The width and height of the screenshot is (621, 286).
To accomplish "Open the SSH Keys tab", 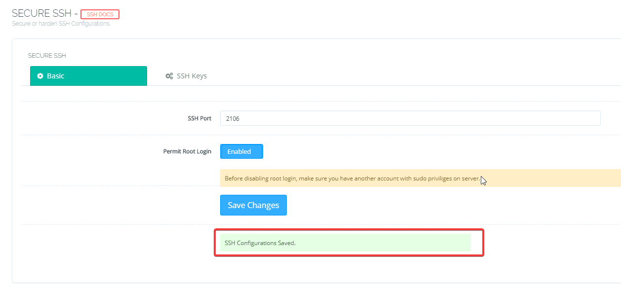I will (186, 76).
